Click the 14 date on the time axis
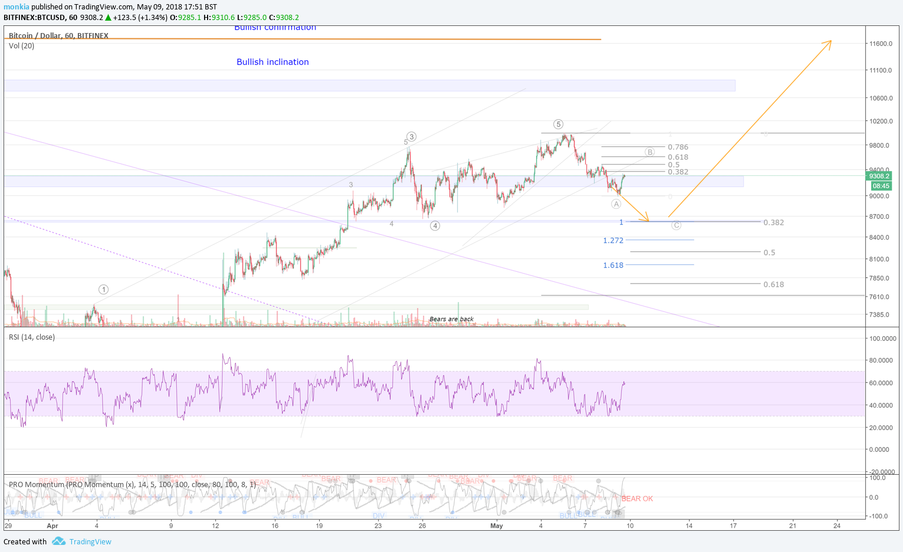903x552 pixels. pos(689,526)
